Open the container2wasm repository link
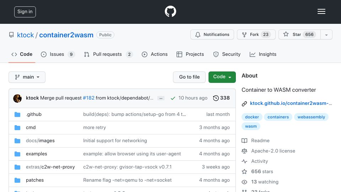Viewport: 341px width, 192px height. tap(66, 35)
